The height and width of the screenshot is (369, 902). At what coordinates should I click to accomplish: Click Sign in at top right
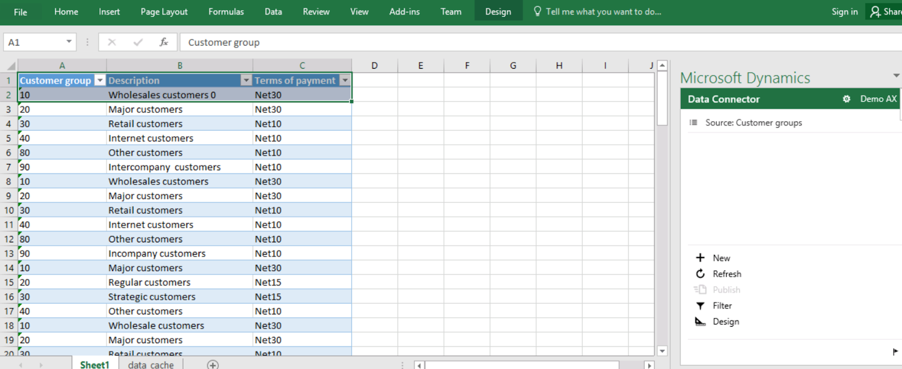844,12
